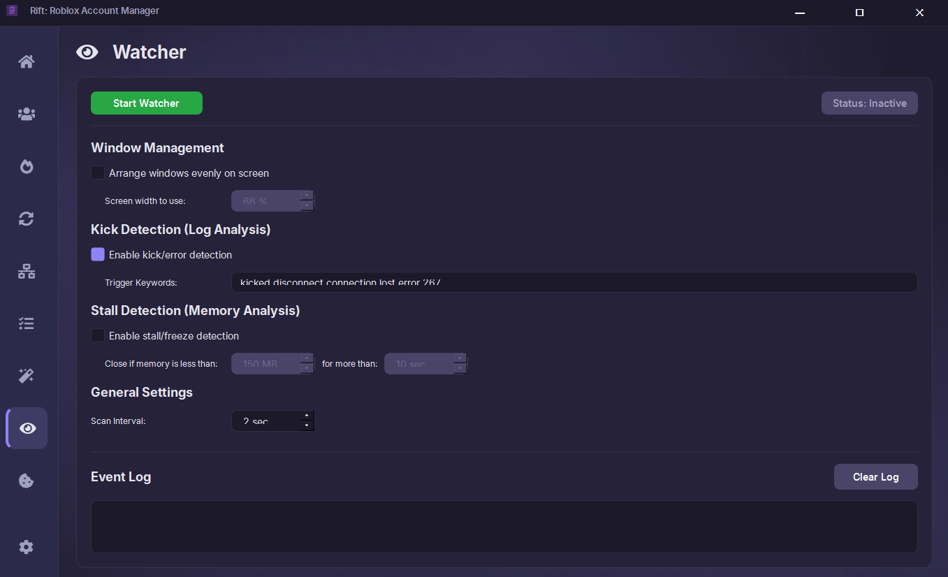This screenshot has height=577, width=948.
Task: Open the task list sidebar icon
Action: pos(27,324)
